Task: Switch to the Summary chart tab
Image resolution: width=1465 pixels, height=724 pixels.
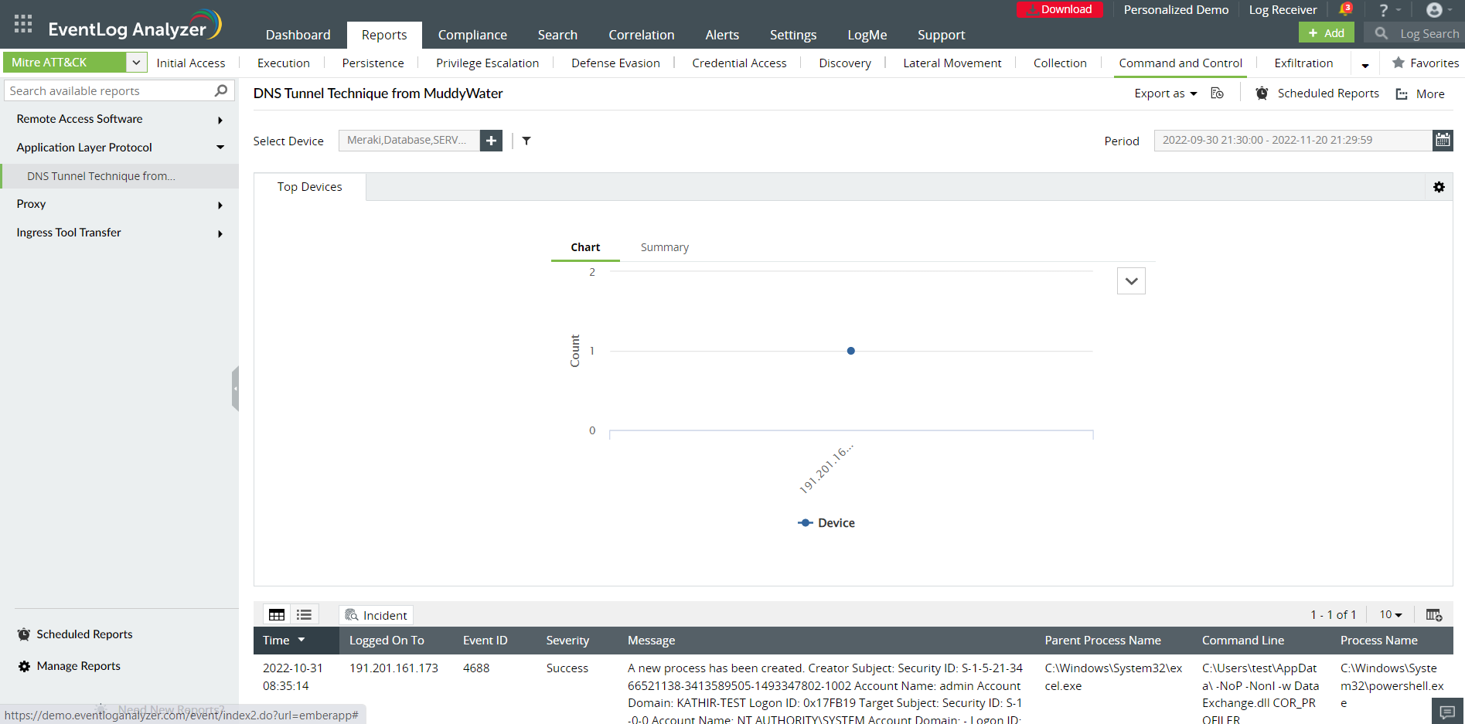Action: point(664,247)
